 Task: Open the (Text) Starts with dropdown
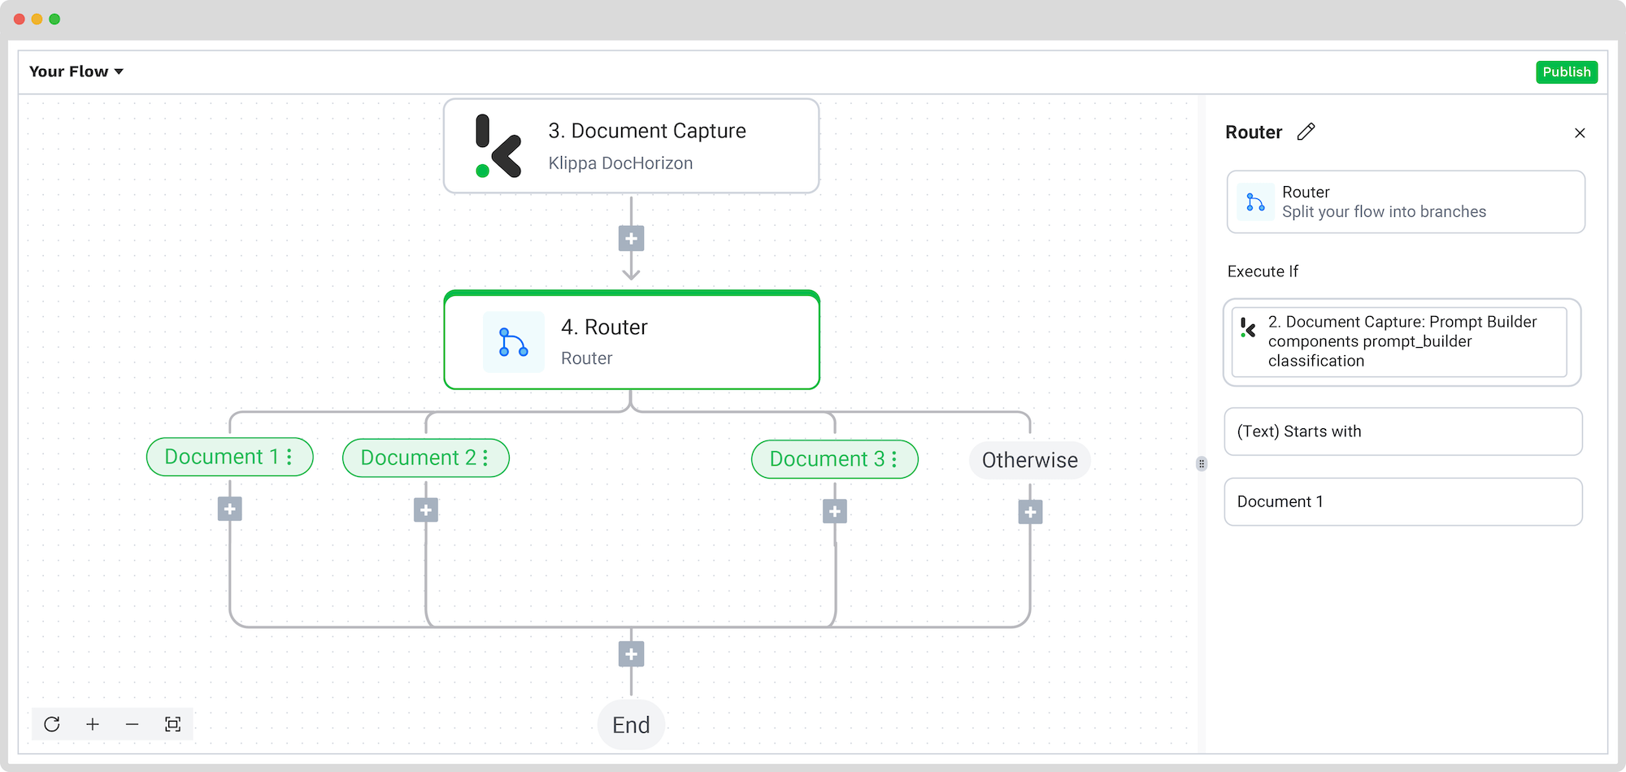pos(1403,432)
